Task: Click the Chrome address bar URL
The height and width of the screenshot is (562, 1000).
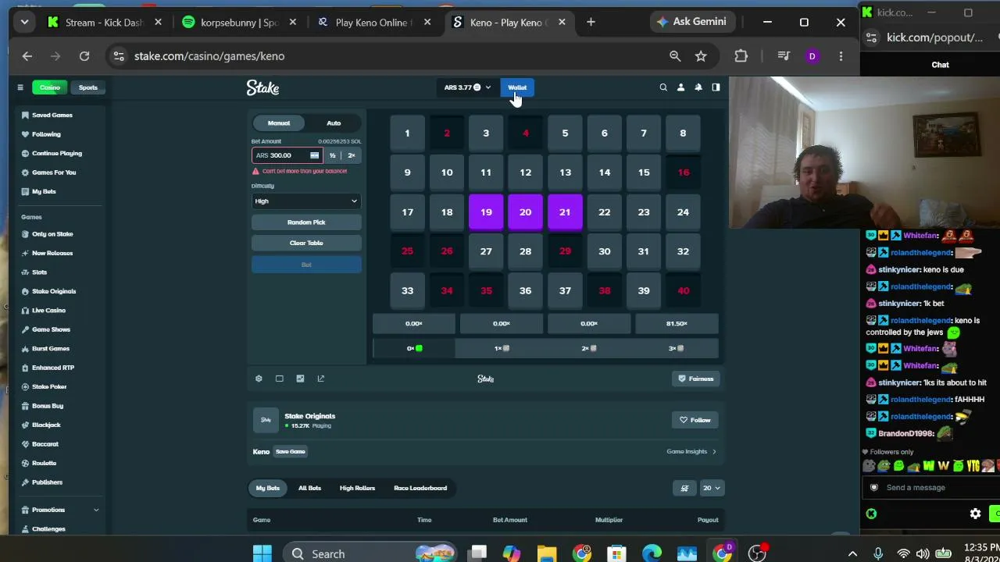Action: point(209,56)
